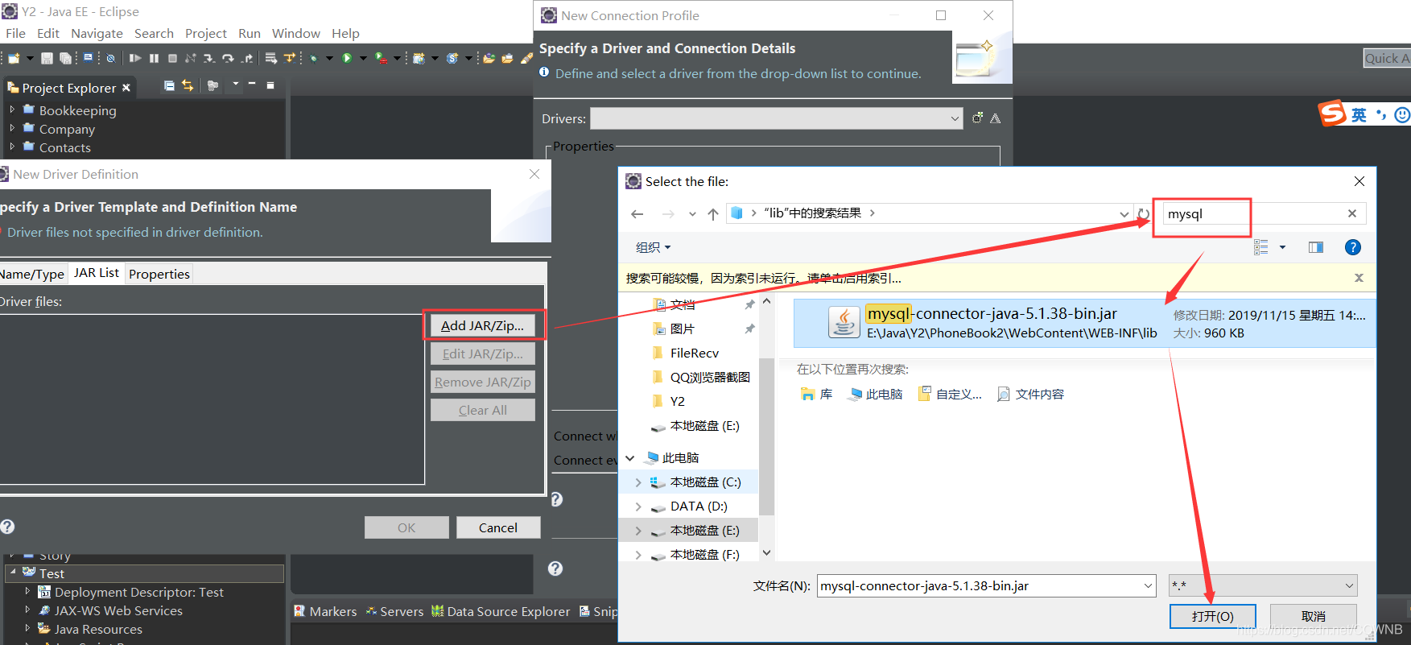Open address bar history dropdown
The width and height of the screenshot is (1411, 645).
click(1124, 213)
